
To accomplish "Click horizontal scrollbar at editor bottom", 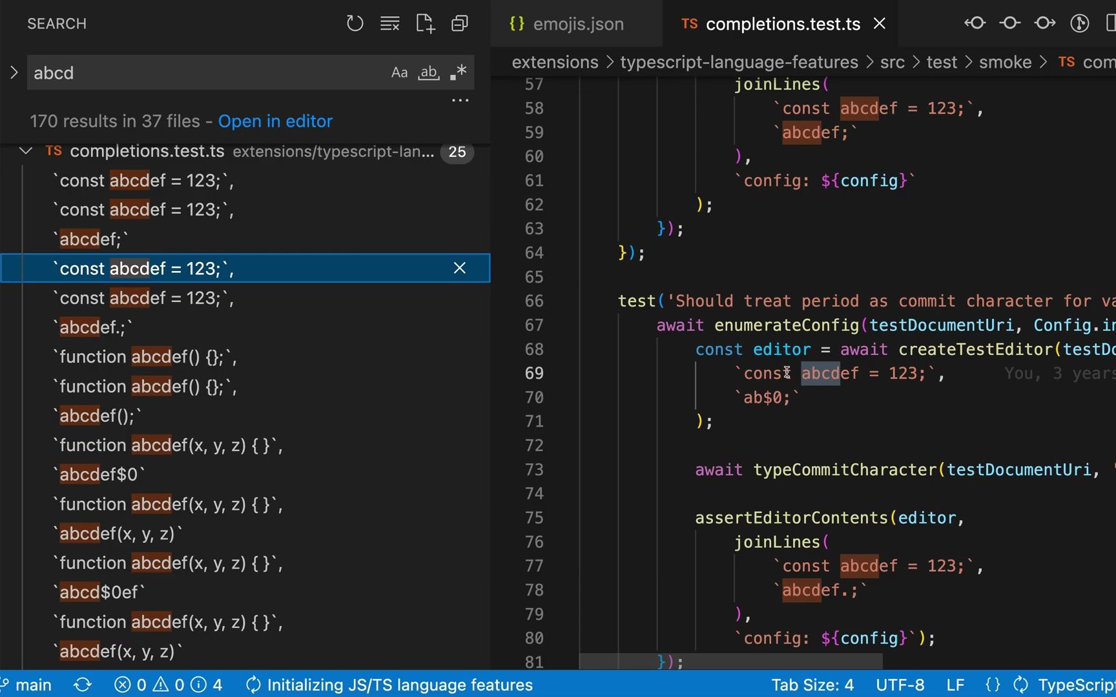I will pyautogui.click(x=730, y=662).
